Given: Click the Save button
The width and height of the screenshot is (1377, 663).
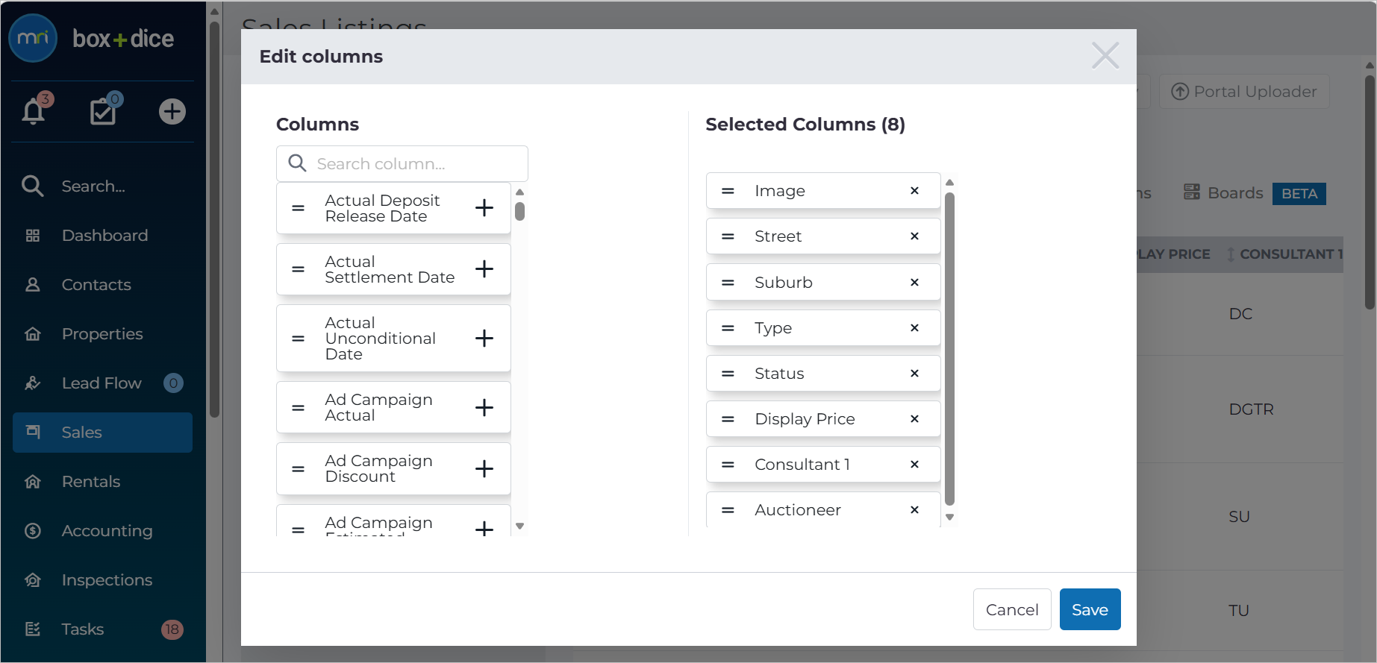Looking at the screenshot, I should tap(1090, 609).
